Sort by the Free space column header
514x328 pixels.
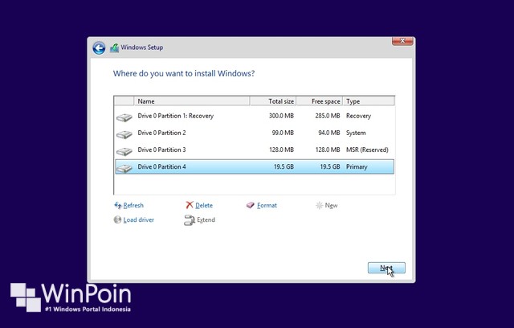pyautogui.click(x=320, y=101)
